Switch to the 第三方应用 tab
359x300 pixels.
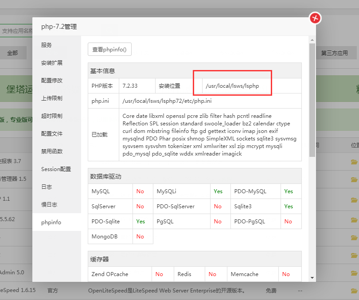(334, 53)
